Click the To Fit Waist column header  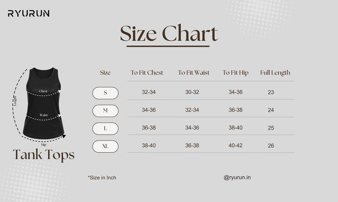pos(194,72)
